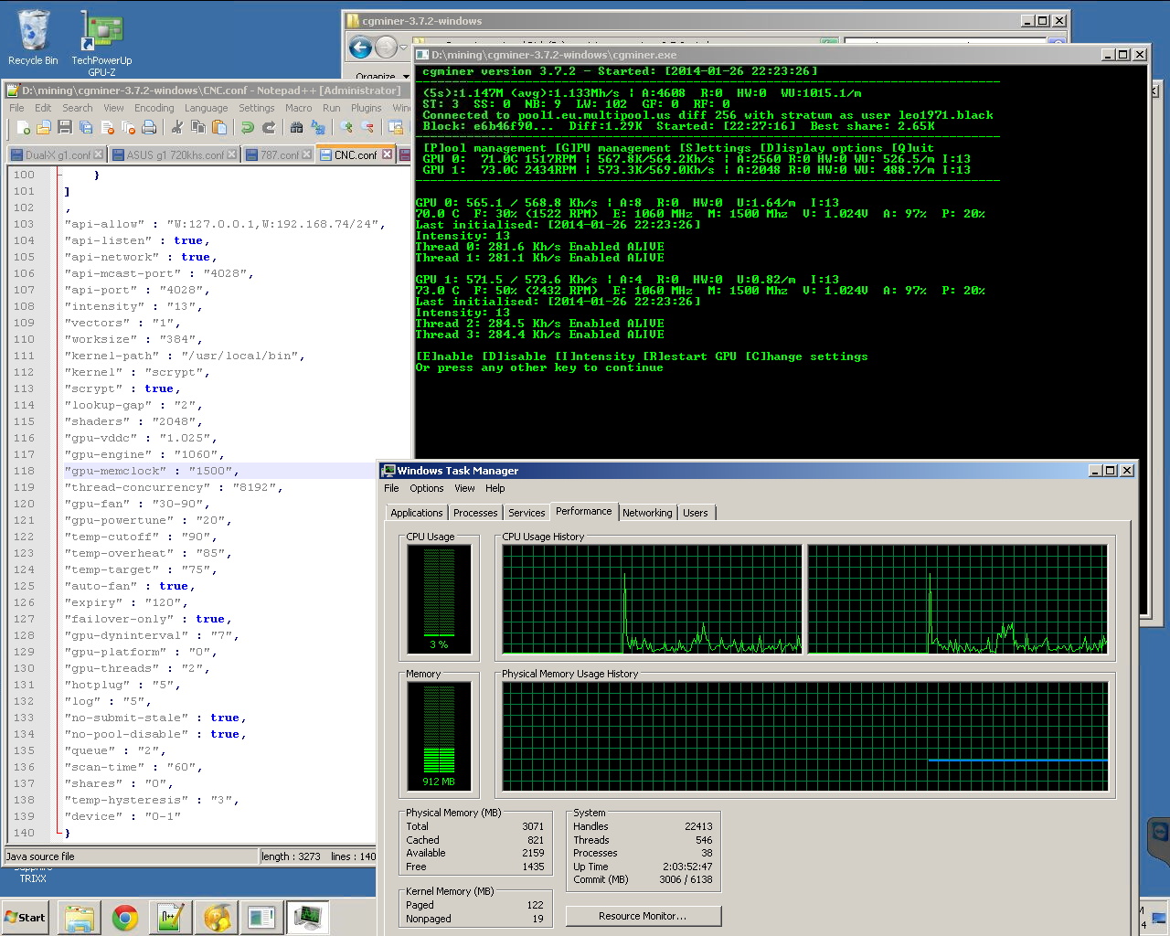Click the Paste clipboard icon
The image size is (1170, 936).
[x=218, y=128]
